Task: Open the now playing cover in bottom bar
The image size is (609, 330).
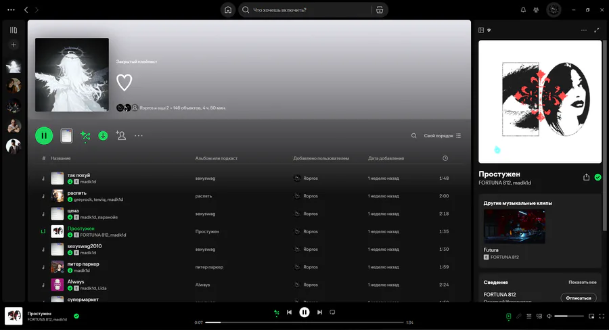Action: click(x=14, y=316)
